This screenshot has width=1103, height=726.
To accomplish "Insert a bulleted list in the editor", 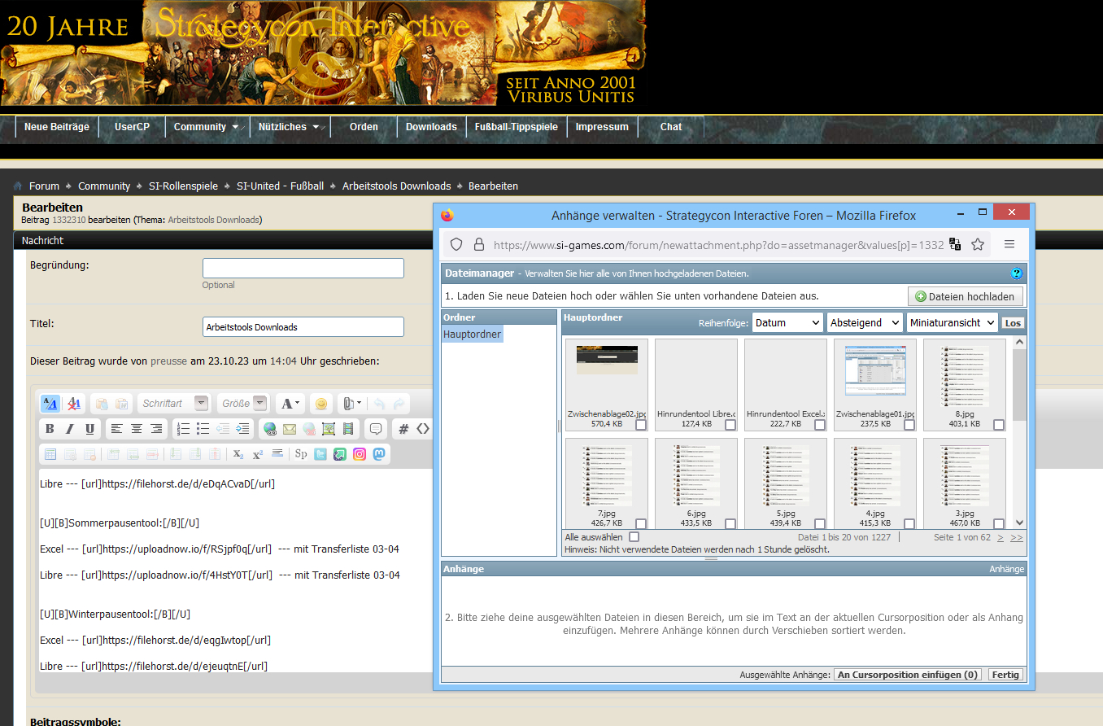I will tap(203, 429).
